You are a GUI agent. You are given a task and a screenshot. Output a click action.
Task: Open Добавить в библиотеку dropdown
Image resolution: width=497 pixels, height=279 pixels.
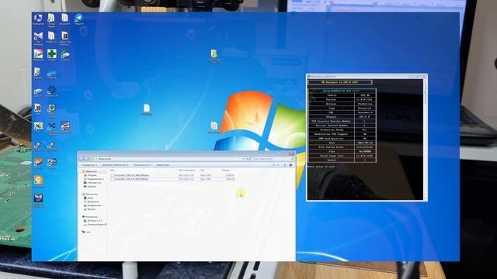(115, 165)
